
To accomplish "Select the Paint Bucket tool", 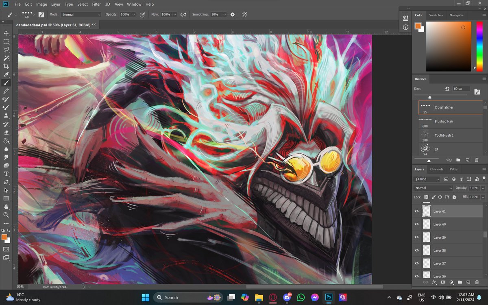I will point(6,141).
